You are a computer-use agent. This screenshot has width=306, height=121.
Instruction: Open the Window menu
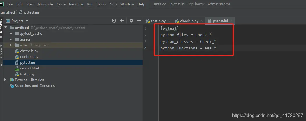pyautogui.click(x=127, y=4)
